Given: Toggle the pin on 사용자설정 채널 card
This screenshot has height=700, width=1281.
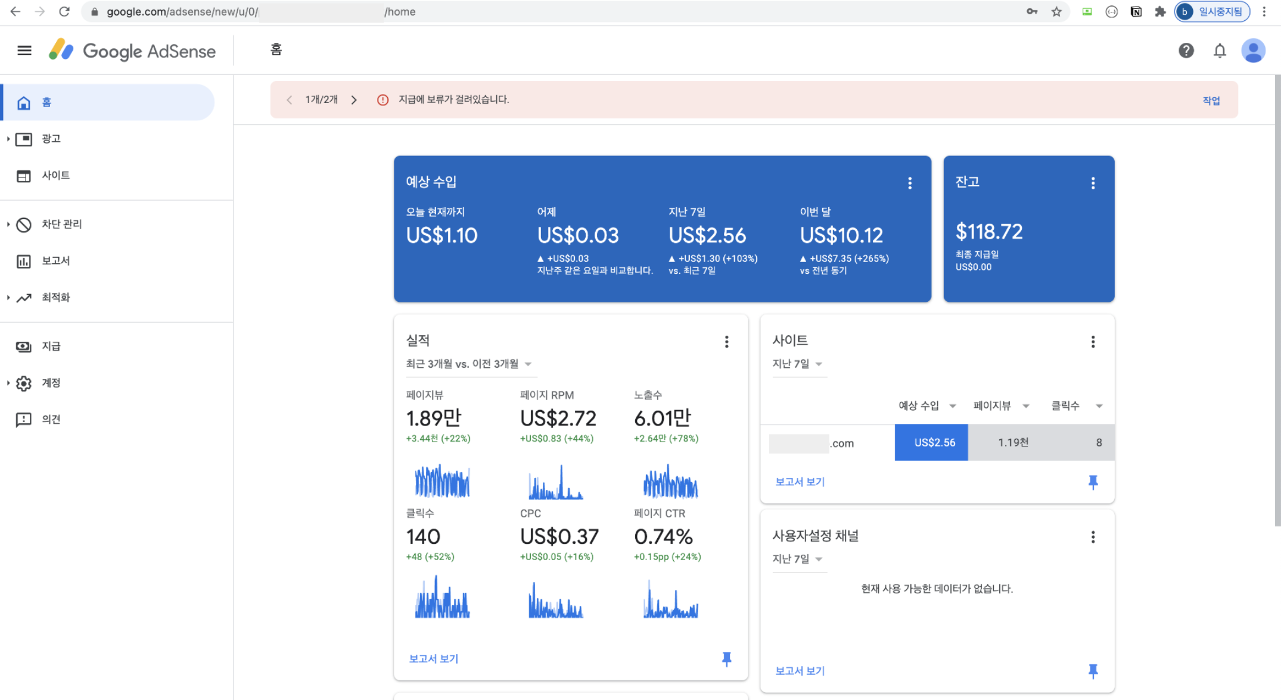Looking at the screenshot, I should [x=1093, y=671].
